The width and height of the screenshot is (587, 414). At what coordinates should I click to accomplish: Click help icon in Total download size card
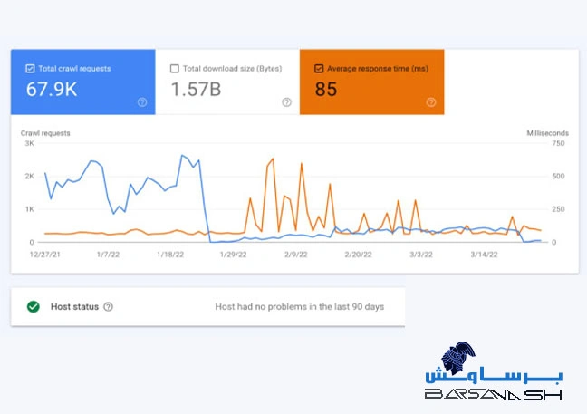[286, 102]
